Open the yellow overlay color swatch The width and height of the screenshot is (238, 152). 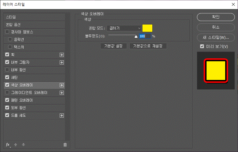[x=147, y=28]
